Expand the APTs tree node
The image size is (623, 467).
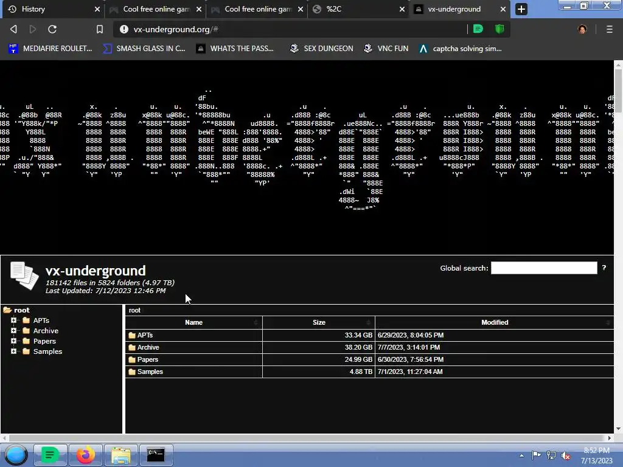[x=14, y=320]
